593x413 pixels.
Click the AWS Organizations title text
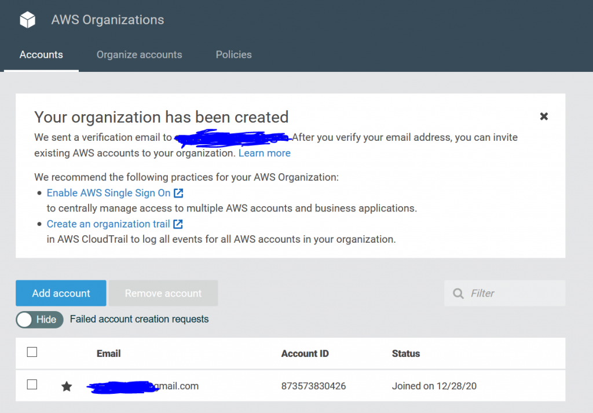pos(108,20)
